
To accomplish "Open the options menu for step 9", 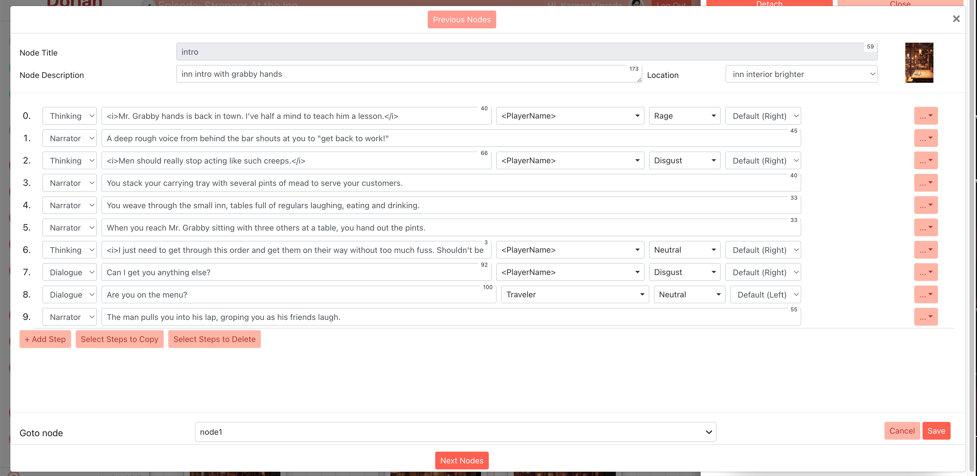I will coord(925,317).
